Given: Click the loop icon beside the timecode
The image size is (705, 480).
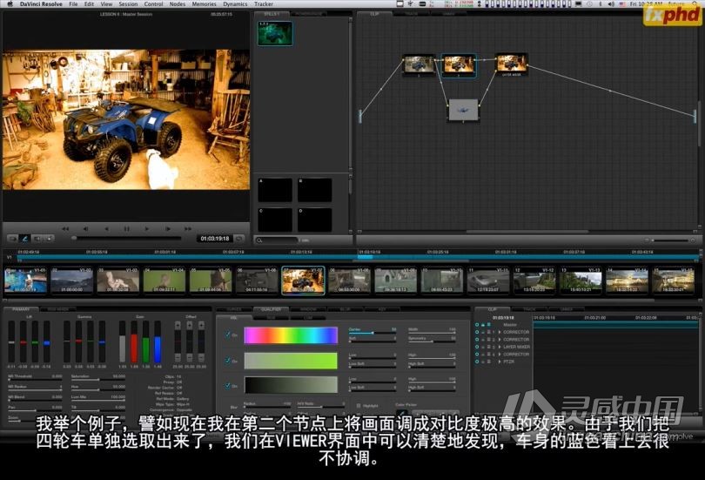Looking at the screenshot, I should pos(239,239).
